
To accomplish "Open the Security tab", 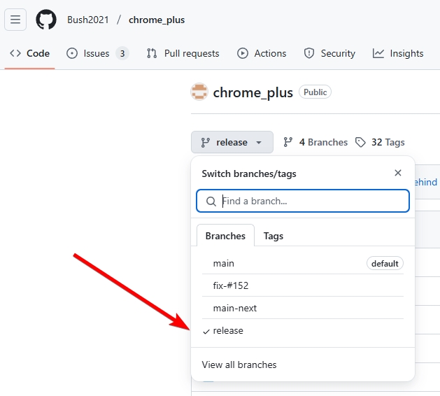I will (329, 53).
